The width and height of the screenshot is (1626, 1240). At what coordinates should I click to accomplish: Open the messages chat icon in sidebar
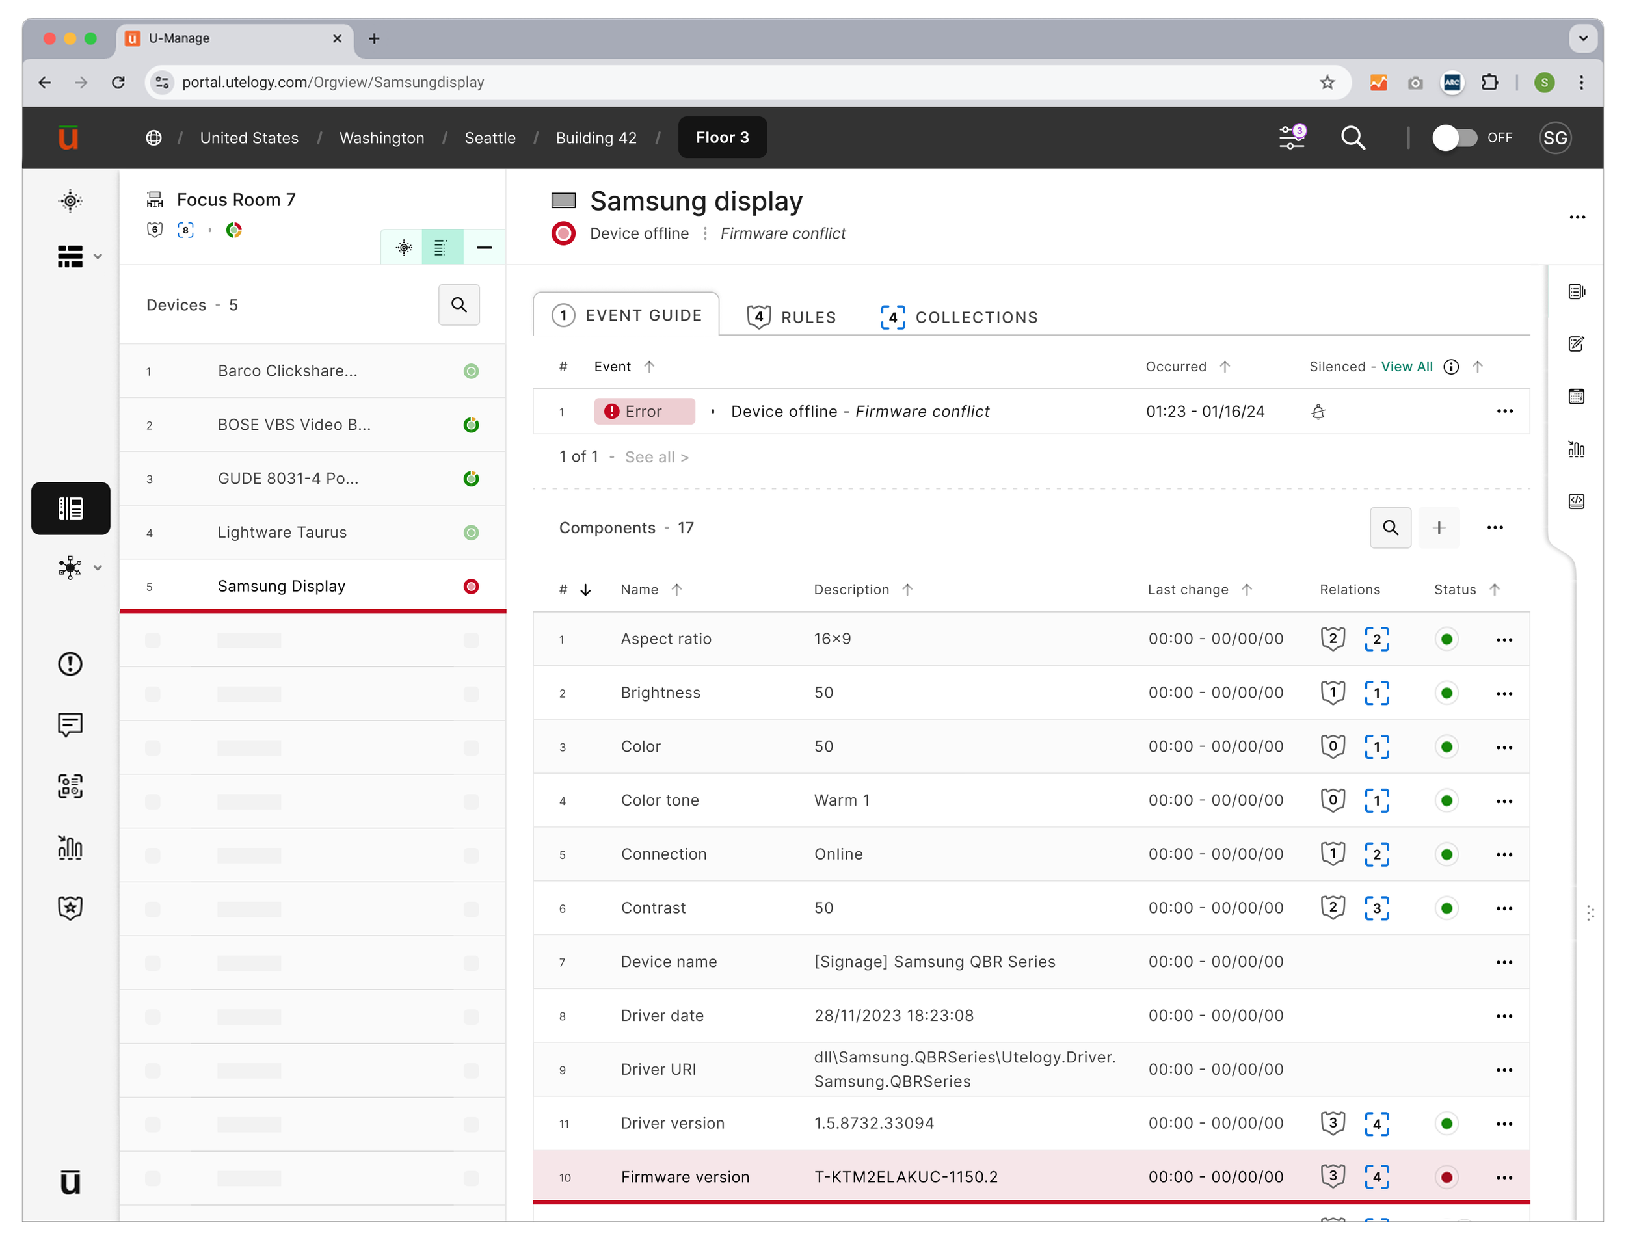[70, 725]
